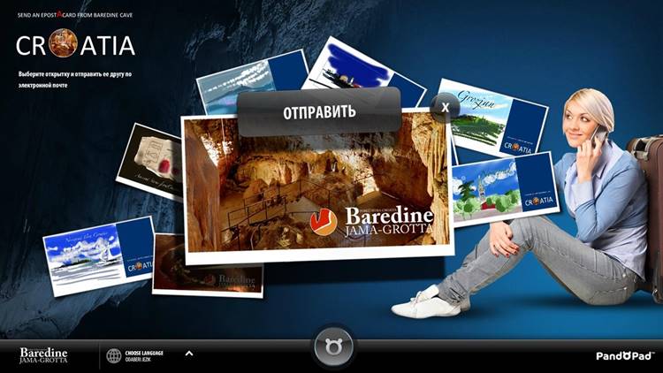This screenshot has height=373, width=663.
Task: Click the PandoPad logo in bottom bar
Action: point(625,356)
